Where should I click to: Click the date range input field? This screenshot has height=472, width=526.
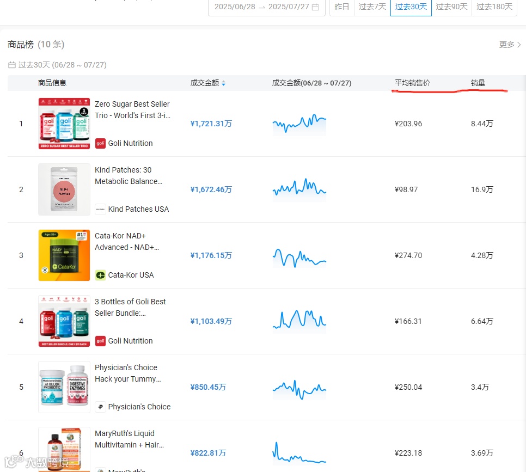pos(267,7)
